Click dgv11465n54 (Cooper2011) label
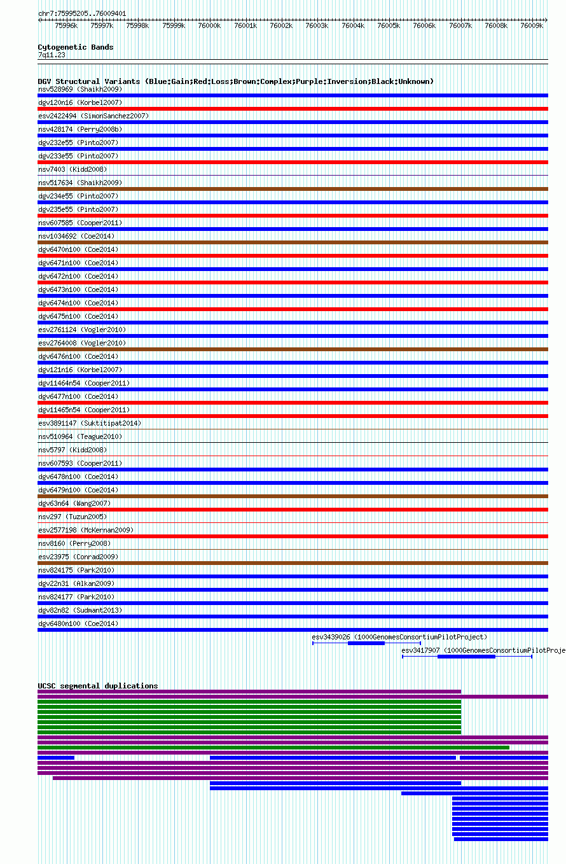 tap(84, 410)
